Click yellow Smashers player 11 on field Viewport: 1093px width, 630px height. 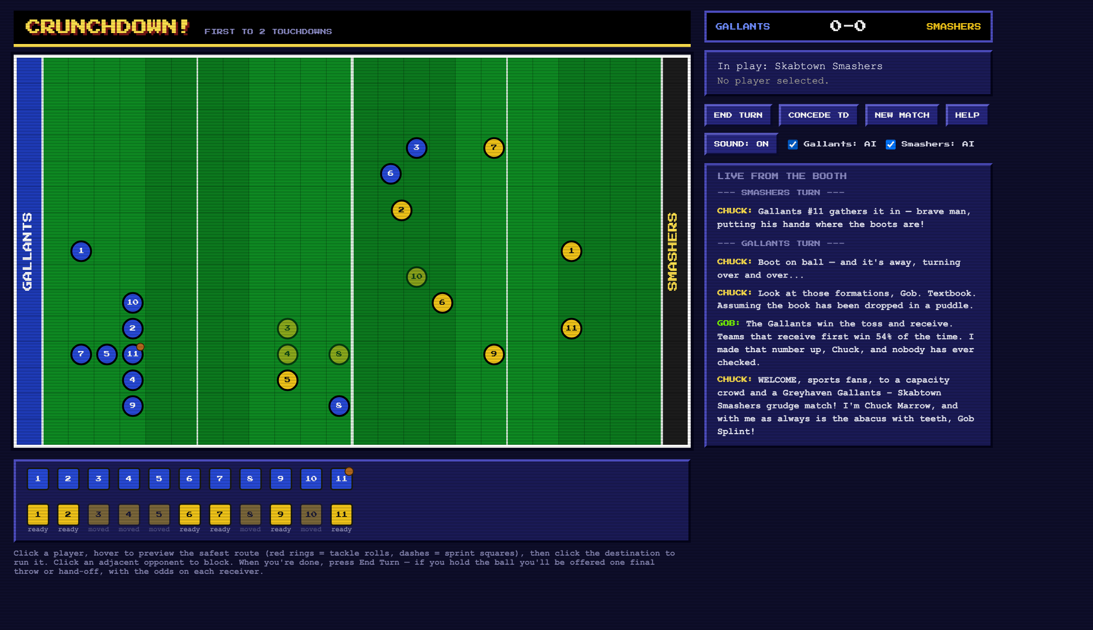coord(571,328)
